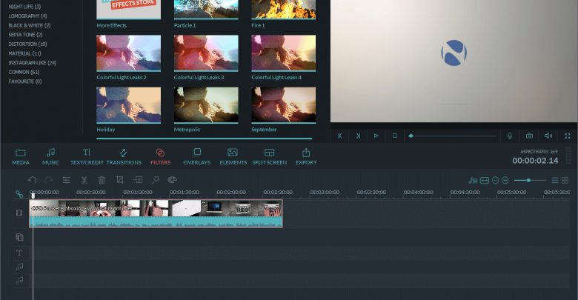Undo the last action
The width and height of the screenshot is (578, 300).
coord(32,180)
